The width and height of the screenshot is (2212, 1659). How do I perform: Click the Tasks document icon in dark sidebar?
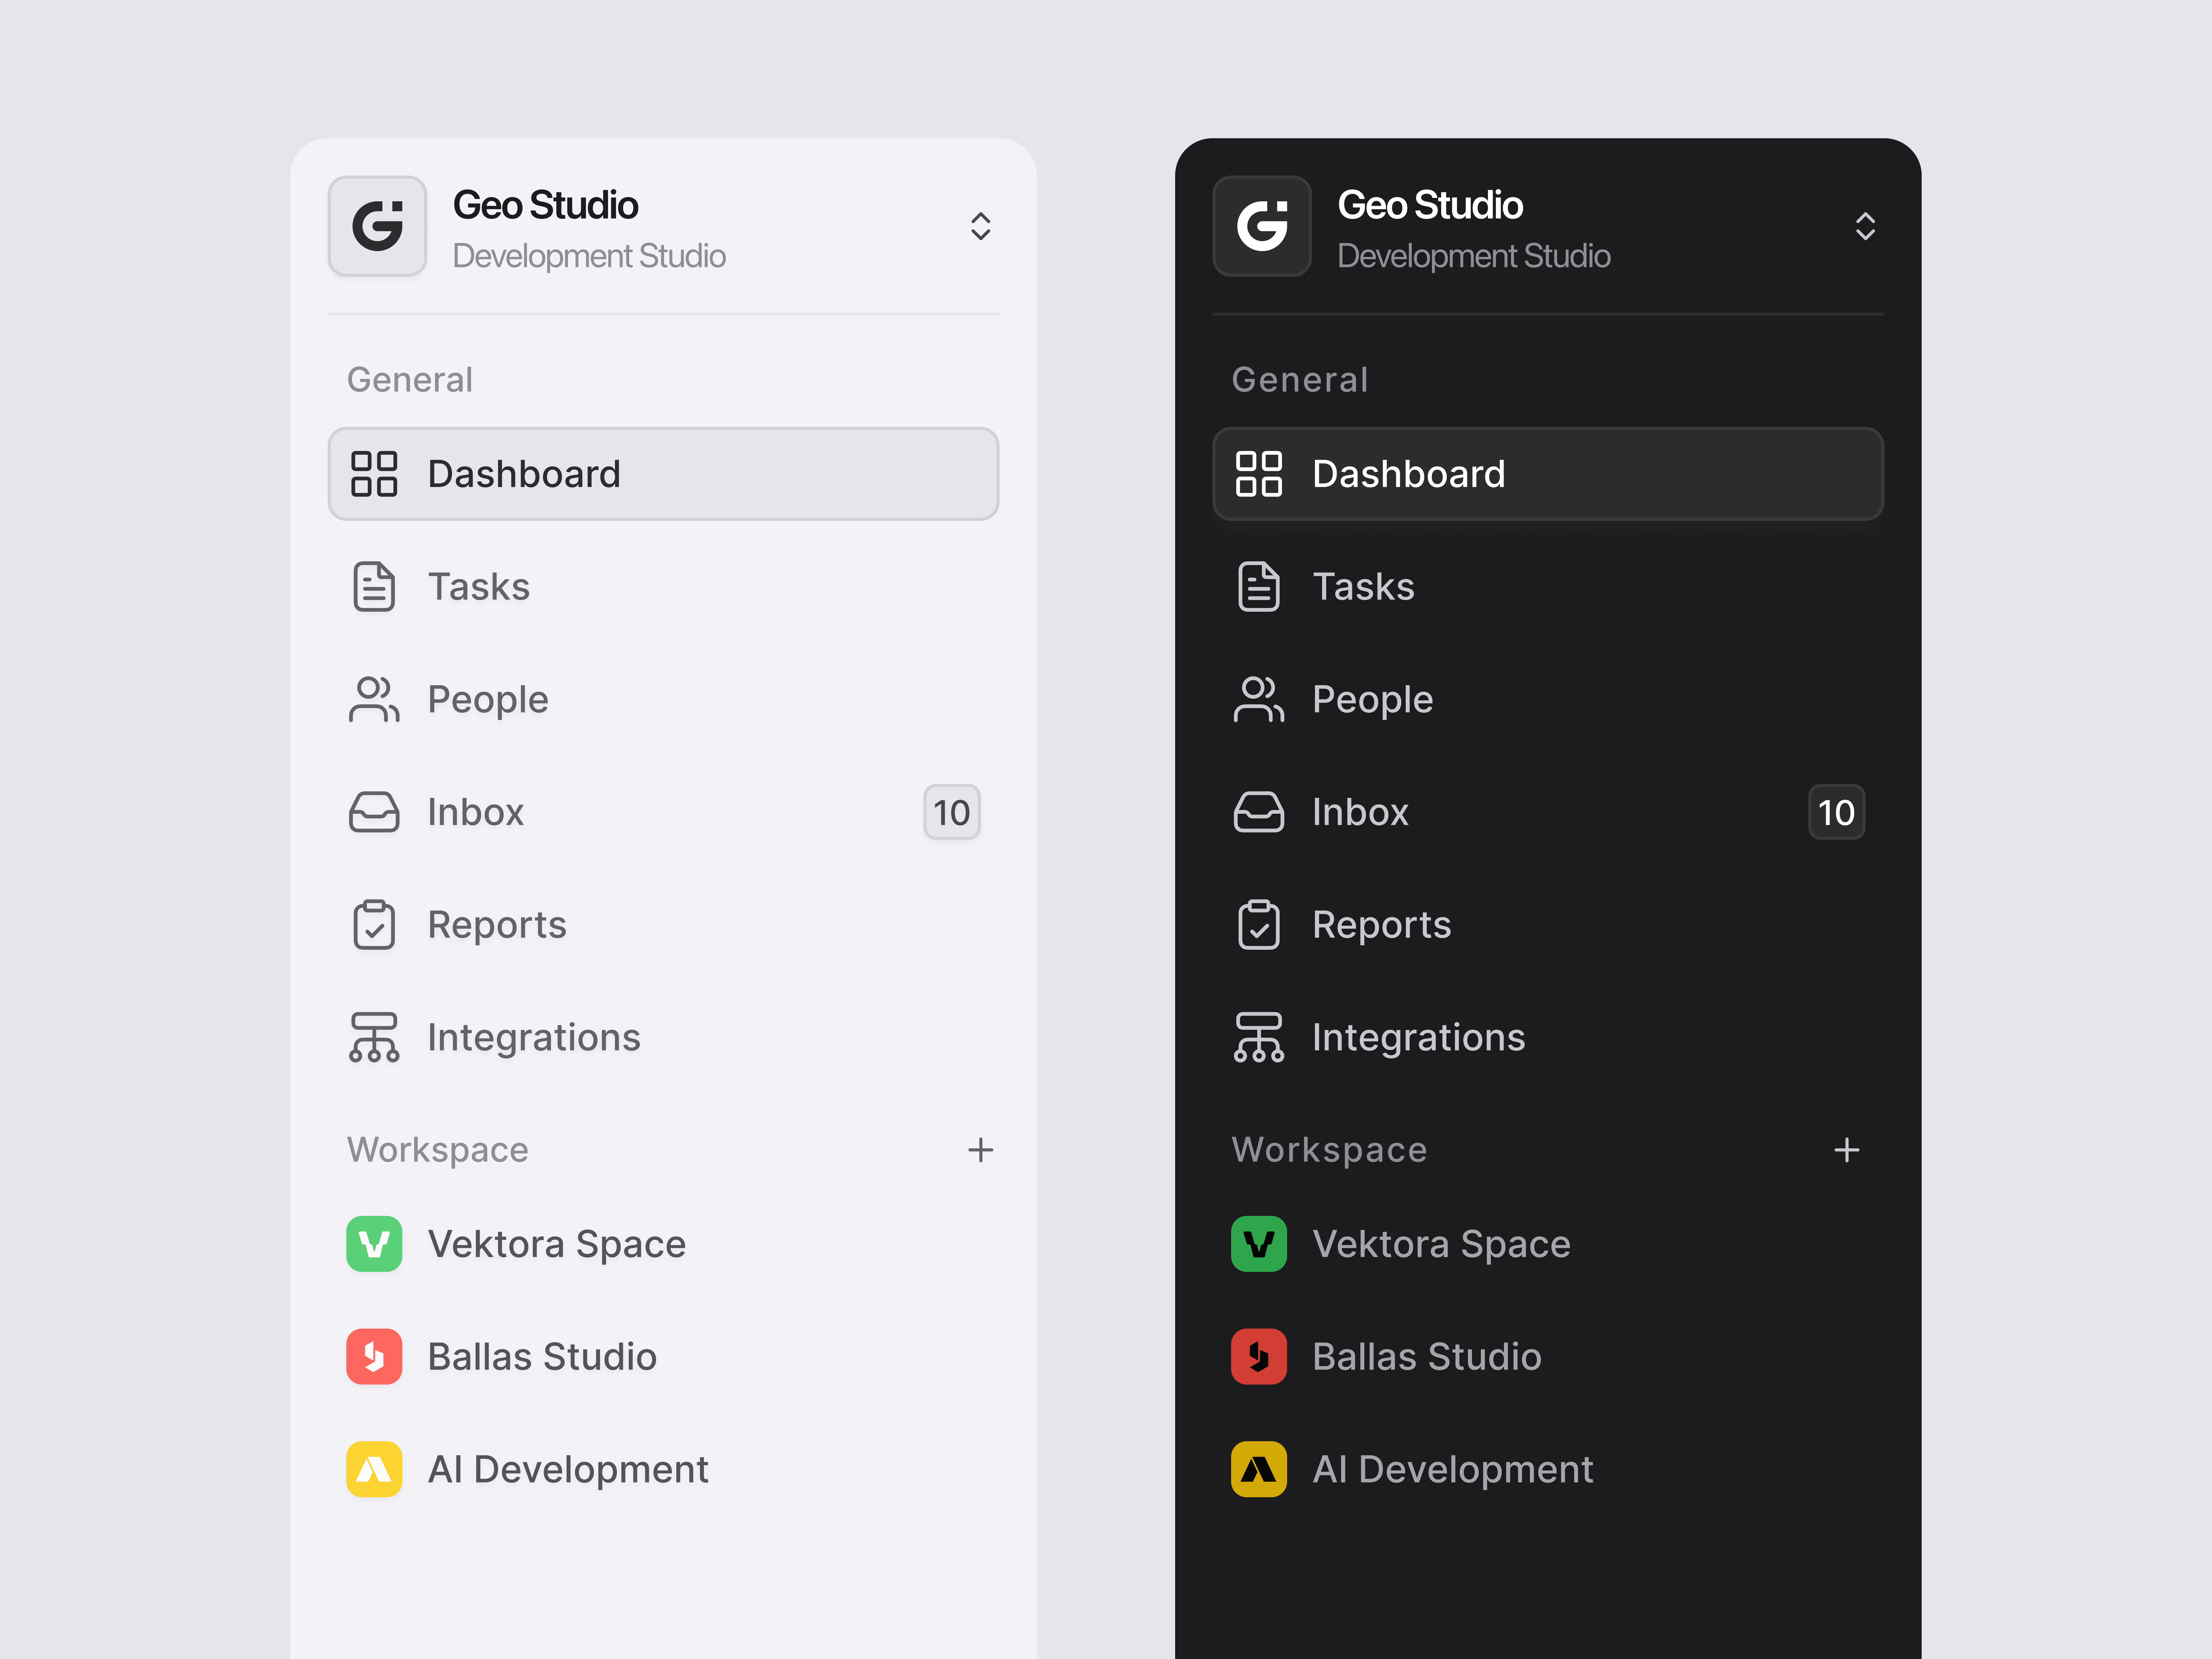pos(1259,587)
